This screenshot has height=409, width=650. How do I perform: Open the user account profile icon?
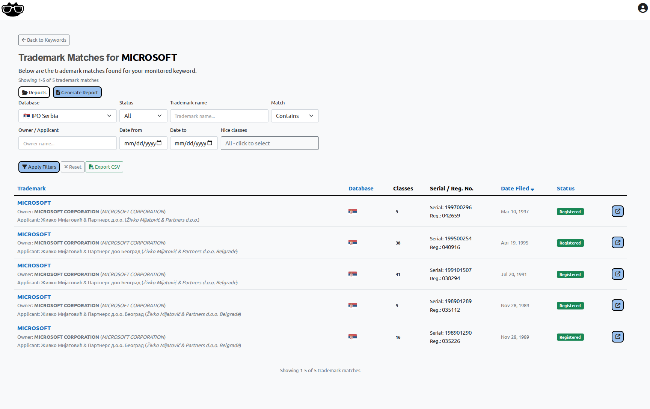pos(642,8)
